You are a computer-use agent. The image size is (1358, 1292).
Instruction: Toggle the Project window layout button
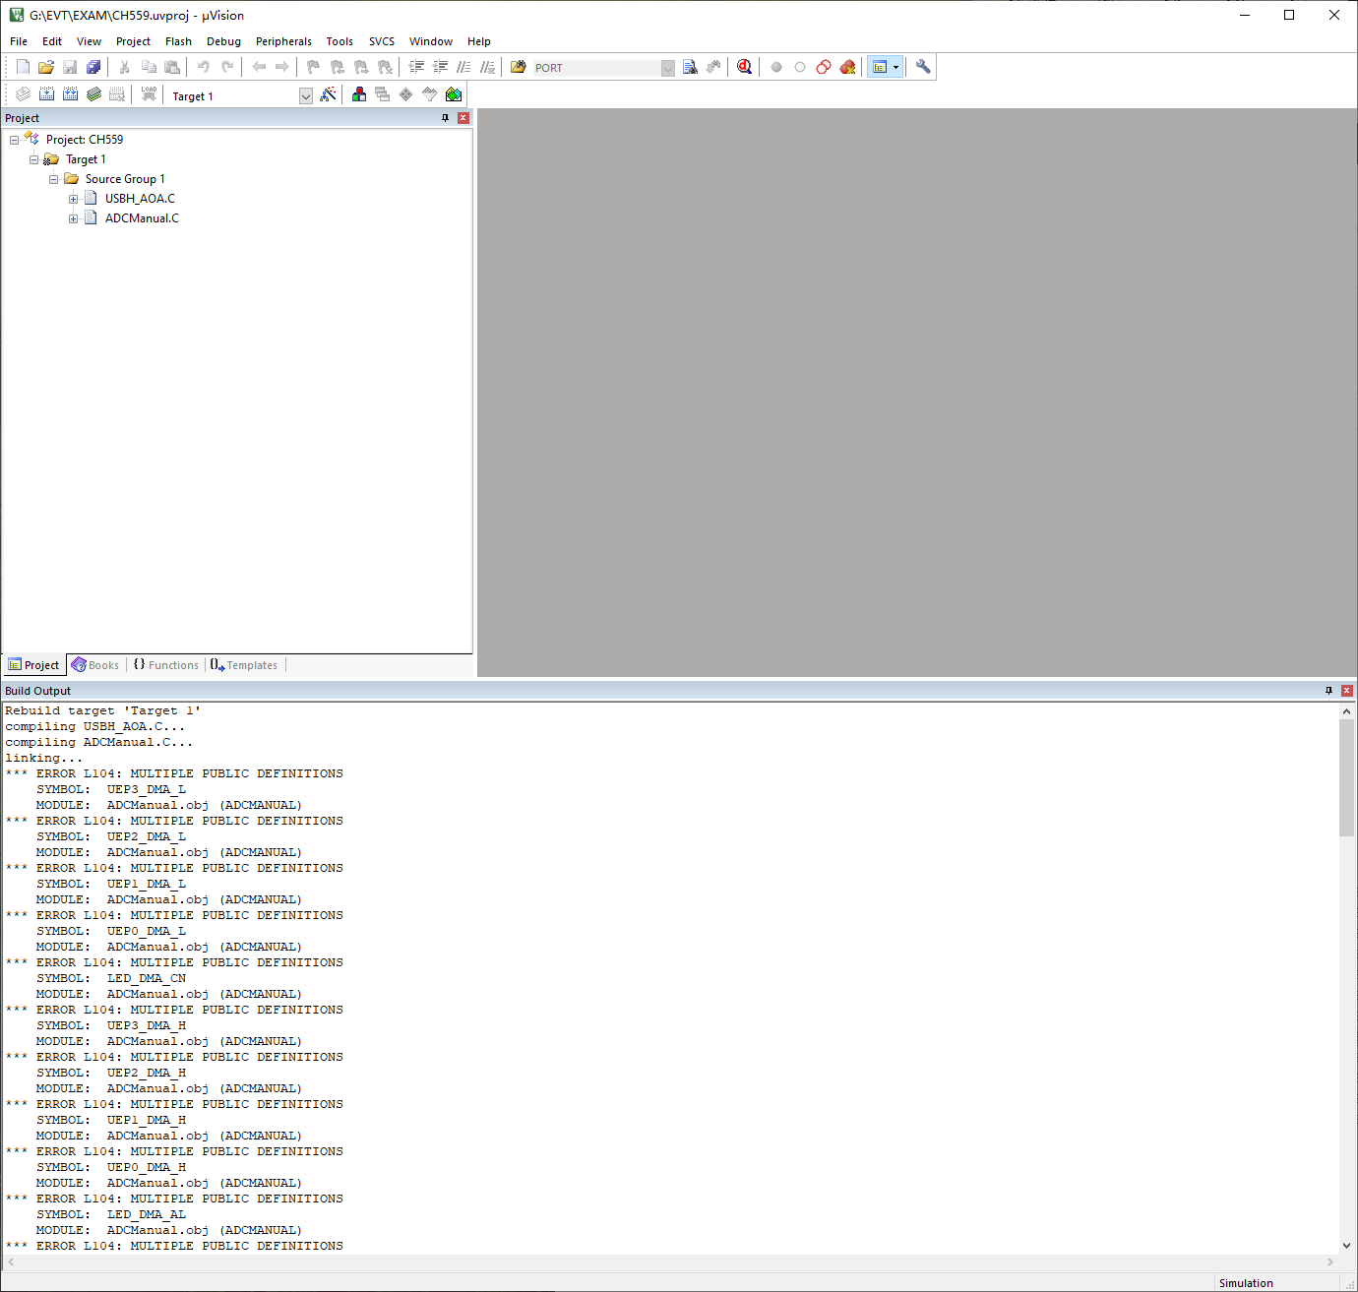pos(880,67)
